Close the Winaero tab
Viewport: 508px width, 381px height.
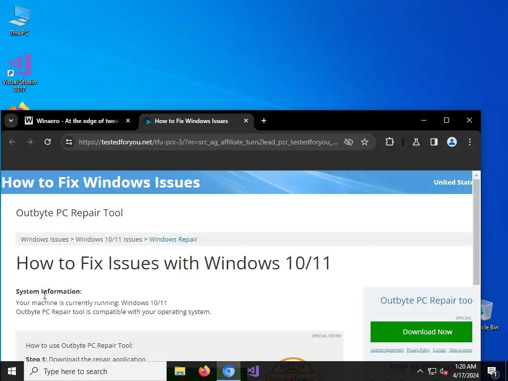pyautogui.click(x=128, y=121)
